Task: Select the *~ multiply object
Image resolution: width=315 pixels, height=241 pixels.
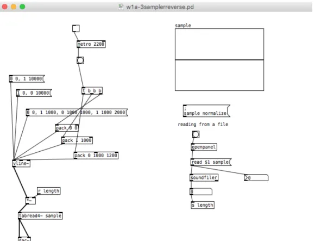Action: click(x=30, y=201)
